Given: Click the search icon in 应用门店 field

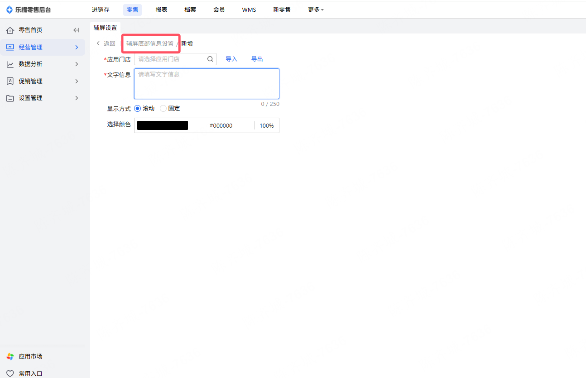Looking at the screenshot, I should click(210, 59).
